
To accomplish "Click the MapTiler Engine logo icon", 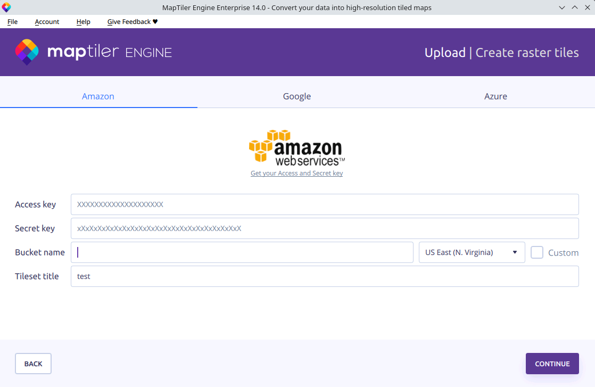I will [27, 52].
